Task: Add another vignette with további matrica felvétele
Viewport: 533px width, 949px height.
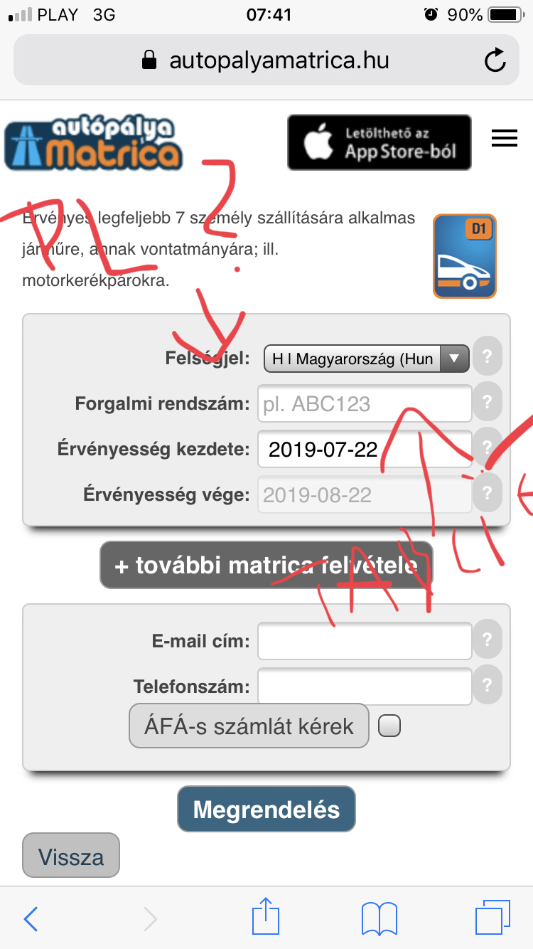Action: point(266,565)
